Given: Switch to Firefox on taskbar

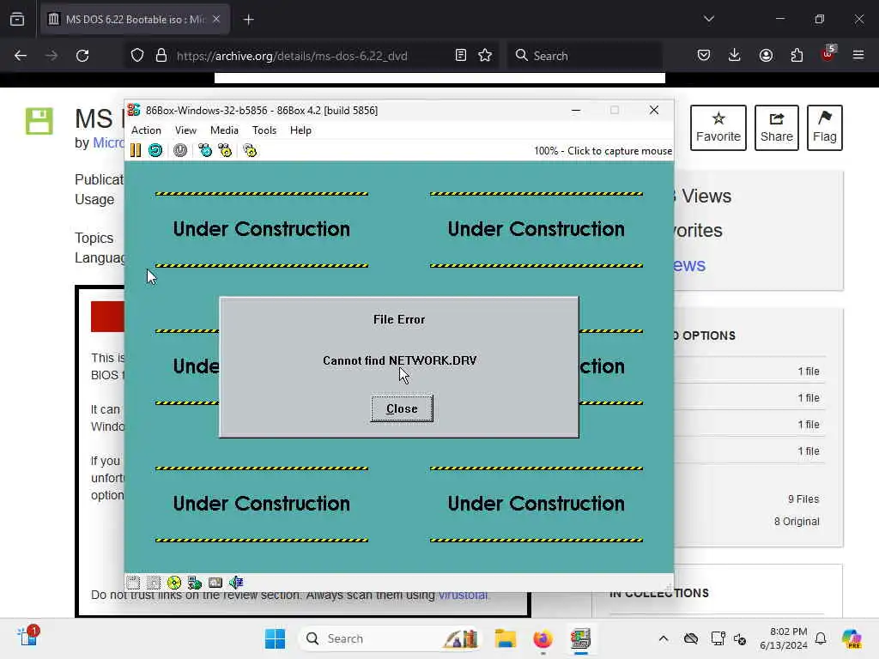Looking at the screenshot, I should (x=543, y=638).
